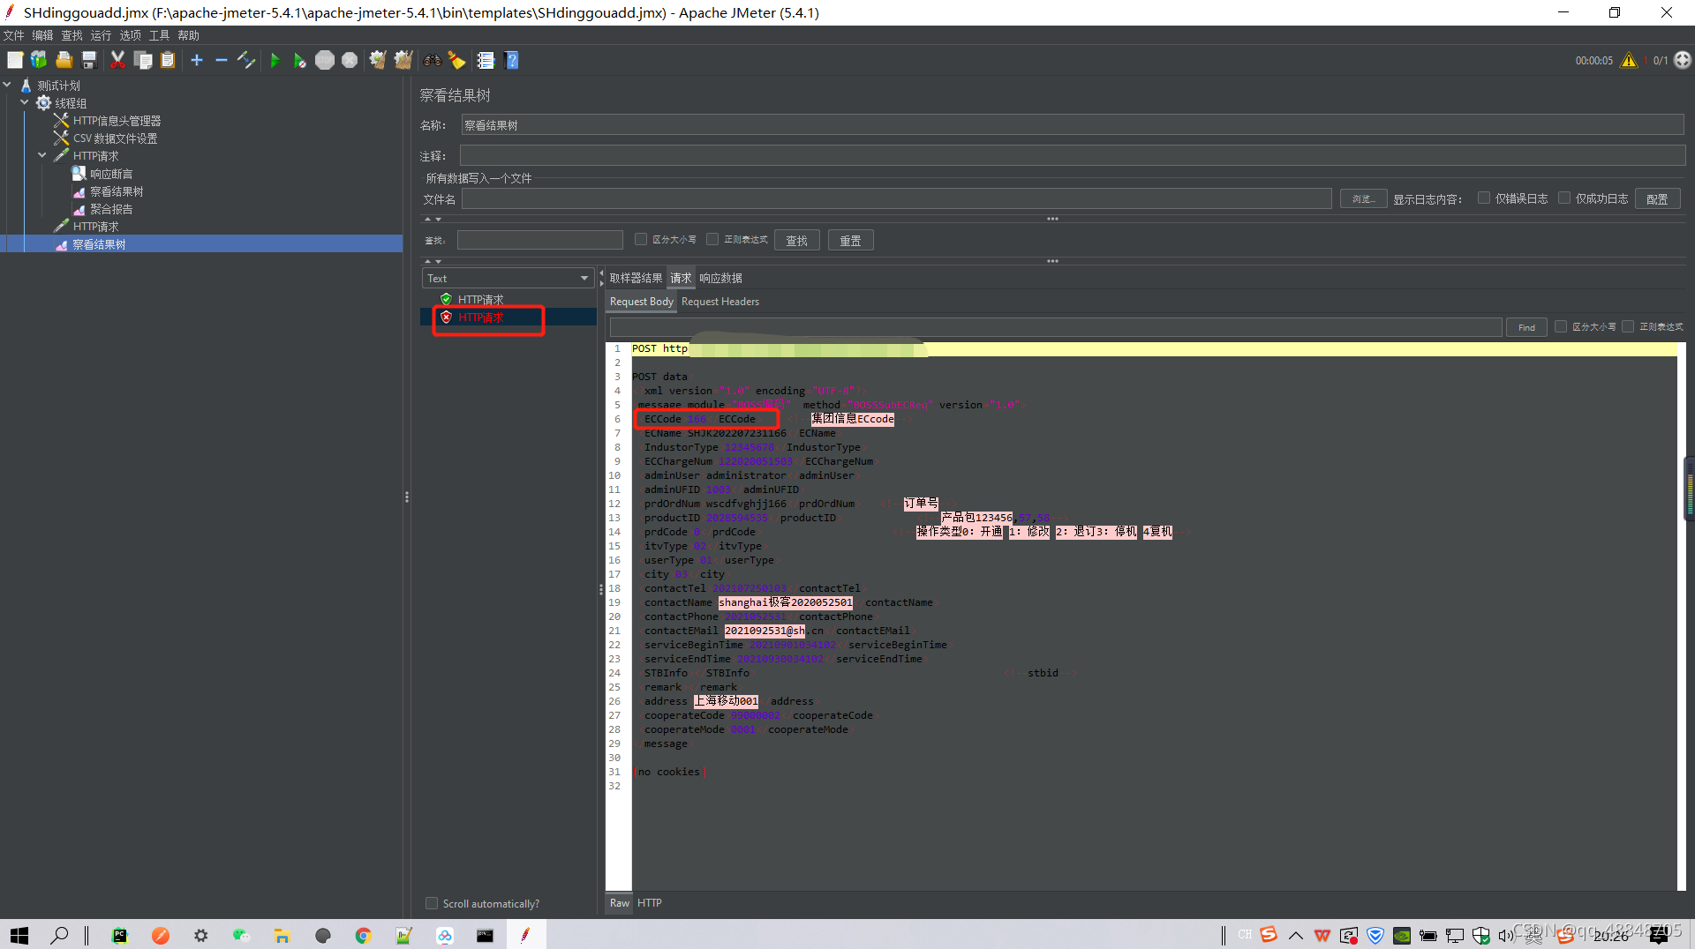Click the 文件名 filename input field
This screenshot has width=1695, height=949.
click(x=896, y=198)
